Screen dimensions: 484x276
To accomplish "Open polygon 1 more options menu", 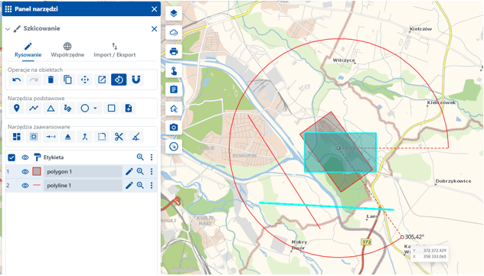I will [x=152, y=171].
